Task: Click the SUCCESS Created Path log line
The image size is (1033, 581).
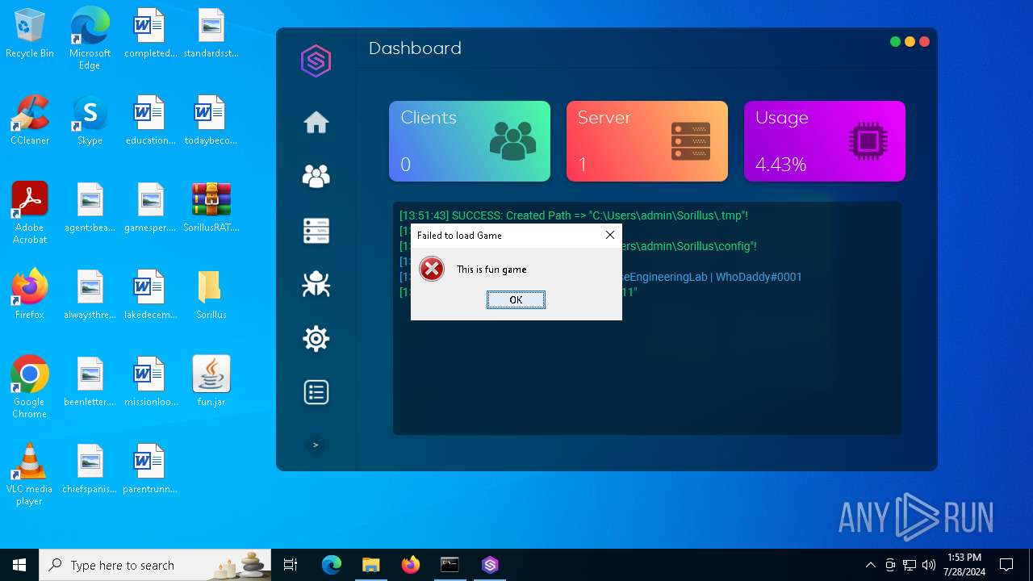Action: pos(574,215)
